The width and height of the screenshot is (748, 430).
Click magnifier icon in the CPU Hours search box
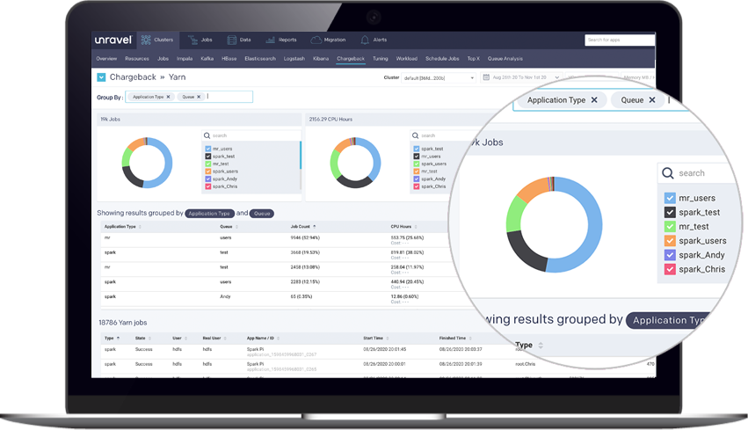[415, 135]
